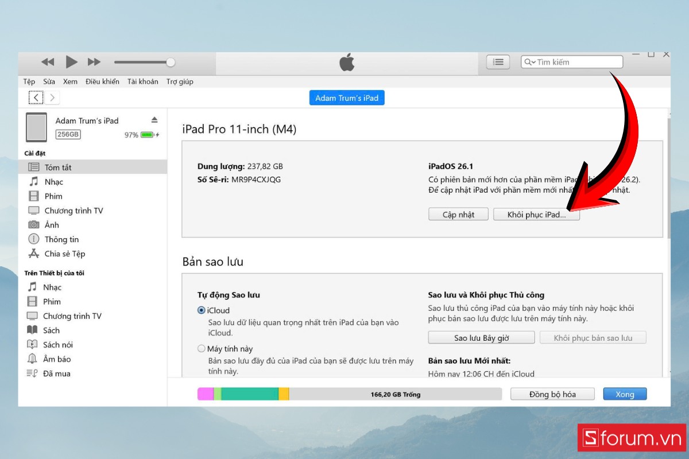689x459 pixels.
Task: Click the pink segment of storage bar
Action: click(x=206, y=394)
